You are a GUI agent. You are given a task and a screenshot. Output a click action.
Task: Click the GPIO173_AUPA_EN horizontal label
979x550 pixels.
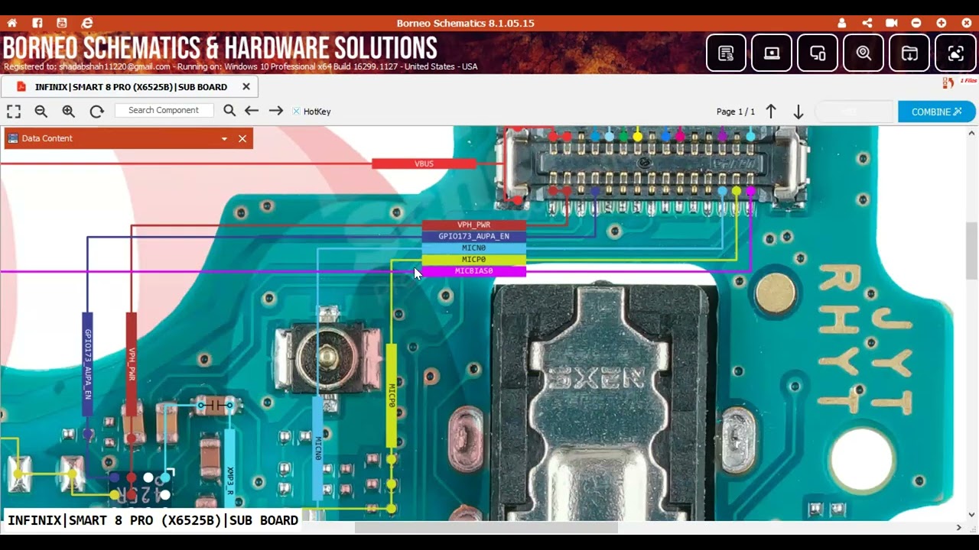pyautogui.click(x=474, y=237)
